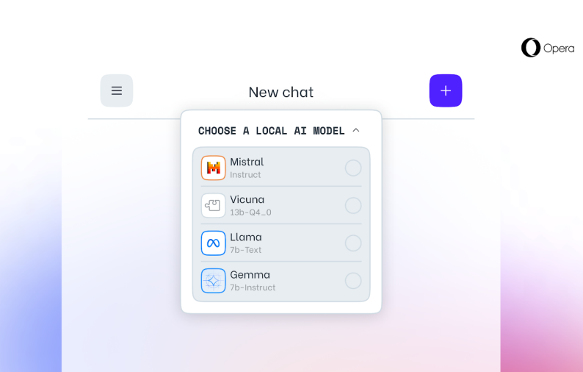Click the Mistral model icon
Viewport: 583px width, 372px height.
click(214, 168)
